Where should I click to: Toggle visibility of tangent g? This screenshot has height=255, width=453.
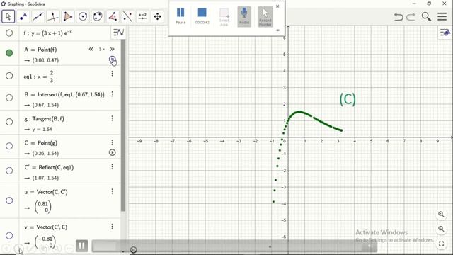coord(9,122)
